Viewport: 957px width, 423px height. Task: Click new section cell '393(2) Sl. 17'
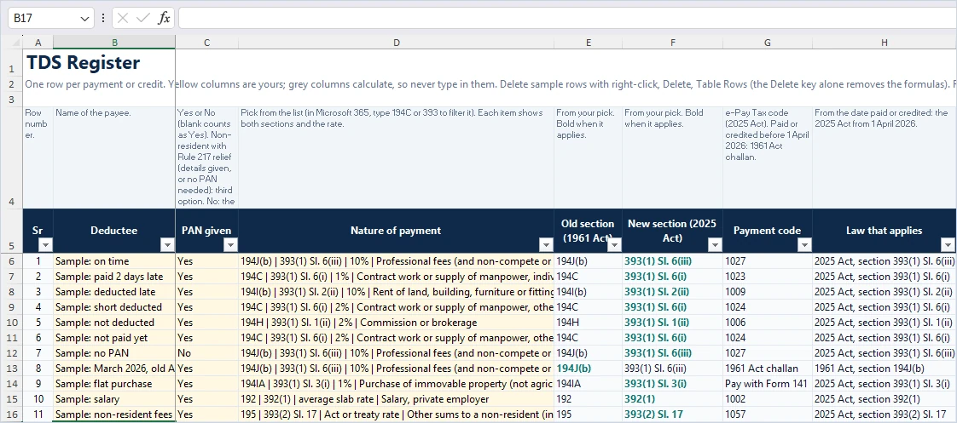pos(673,414)
